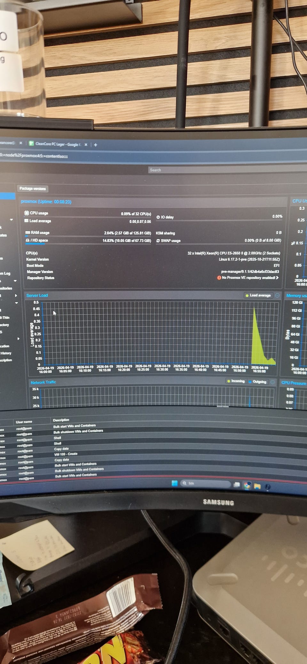This screenshot has width=307, height=664.
Task: Click the RAM usage memory icon
Action: coord(28,232)
